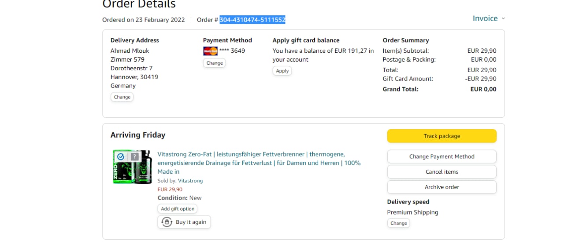The image size is (564, 244).
Task: Select Cancel items
Action: tap(442, 172)
